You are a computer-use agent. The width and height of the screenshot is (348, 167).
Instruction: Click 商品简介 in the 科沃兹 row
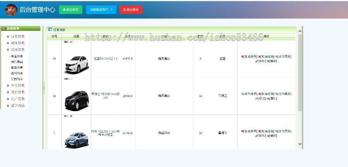[164, 96]
